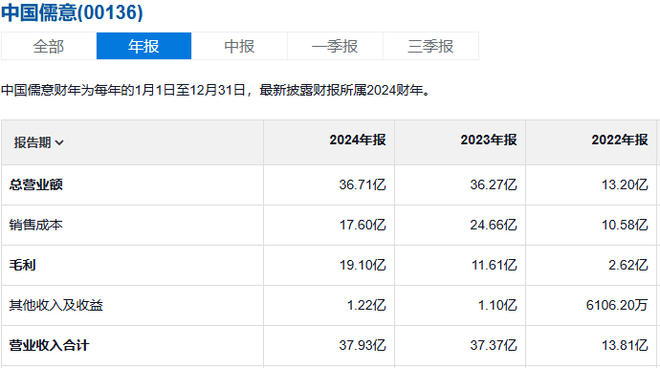Image resolution: width=660 pixels, height=368 pixels.
Task: Select the 13.20亿 total revenue value
Action: [625, 184]
